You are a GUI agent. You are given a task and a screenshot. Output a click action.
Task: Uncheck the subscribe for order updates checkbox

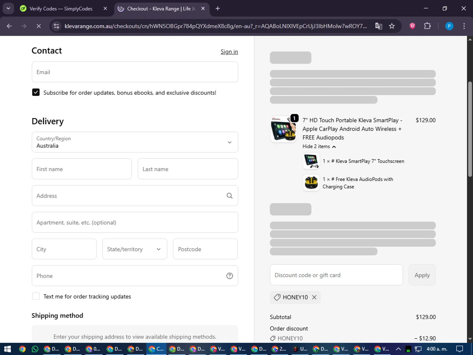[36, 92]
